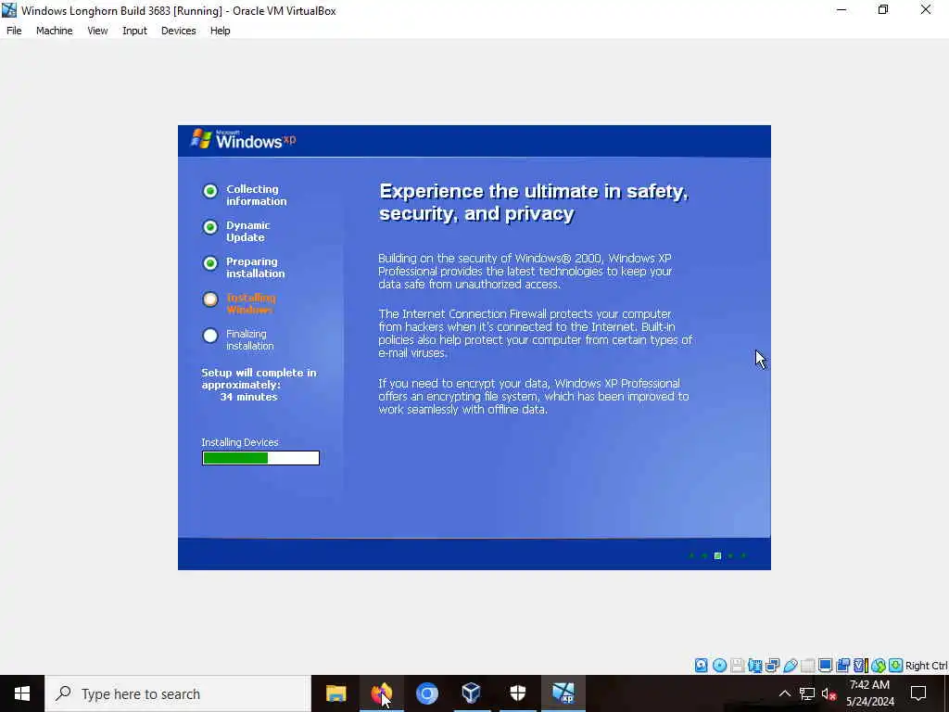949x712 pixels.
Task: Click the Windows XP logo in setup header
Action: (244, 140)
